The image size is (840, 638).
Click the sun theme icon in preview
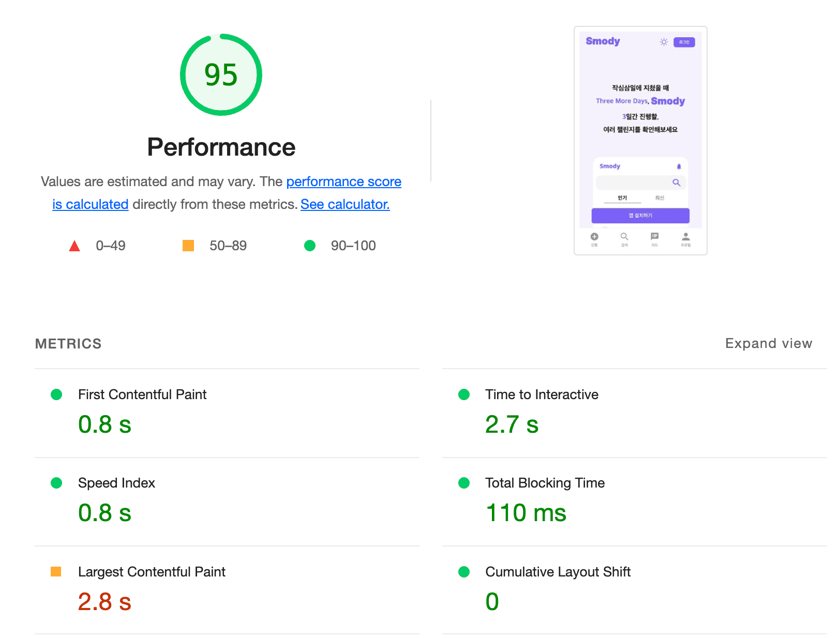664,42
